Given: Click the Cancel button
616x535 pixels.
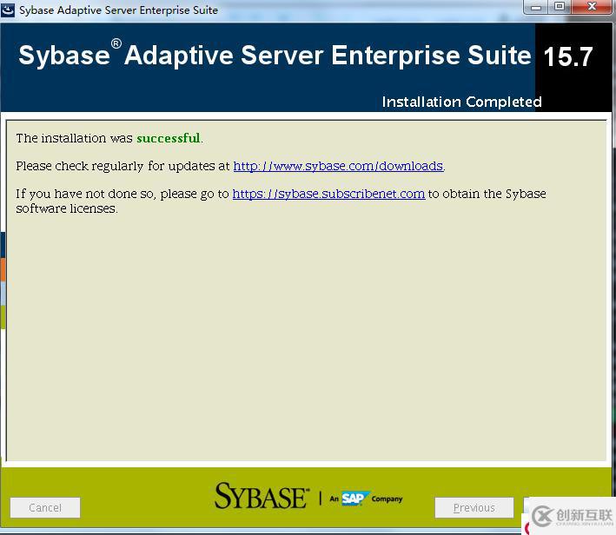Looking at the screenshot, I should 45,507.
